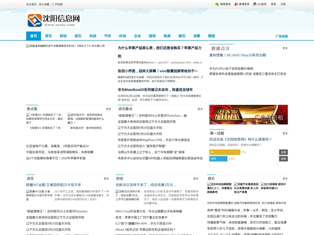Open the 企业 navigation tab
Screen dimensions: 314x235
click(137, 36)
